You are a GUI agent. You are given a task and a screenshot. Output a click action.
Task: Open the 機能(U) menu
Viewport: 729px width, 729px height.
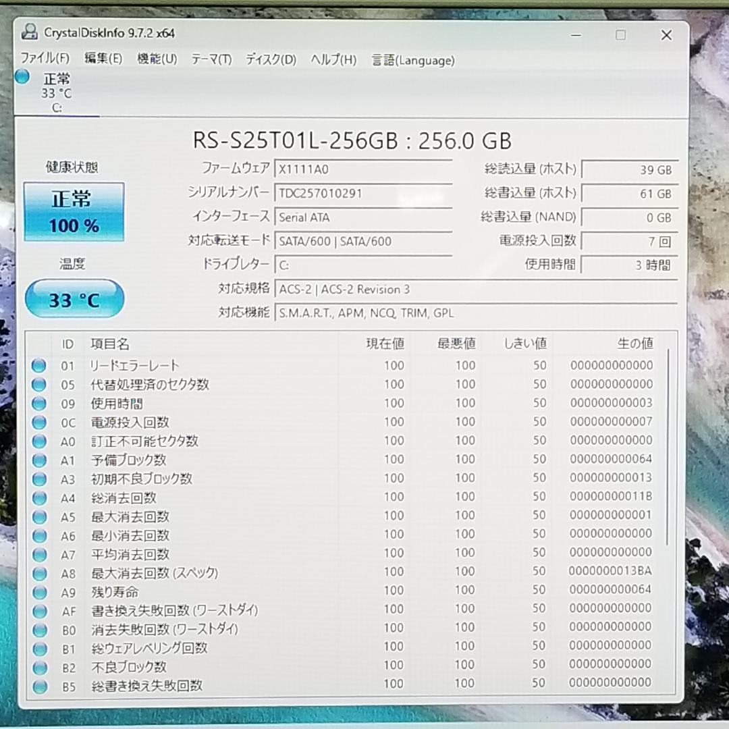157,59
